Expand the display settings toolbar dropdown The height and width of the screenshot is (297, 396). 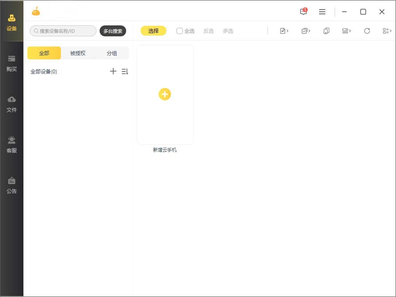click(x=346, y=30)
